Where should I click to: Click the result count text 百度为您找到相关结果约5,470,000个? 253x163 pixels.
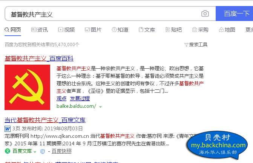point(42,45)
